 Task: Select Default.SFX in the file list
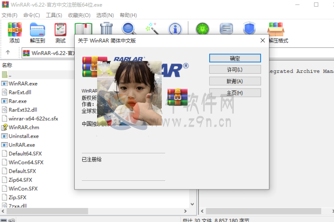pos(22,171)
